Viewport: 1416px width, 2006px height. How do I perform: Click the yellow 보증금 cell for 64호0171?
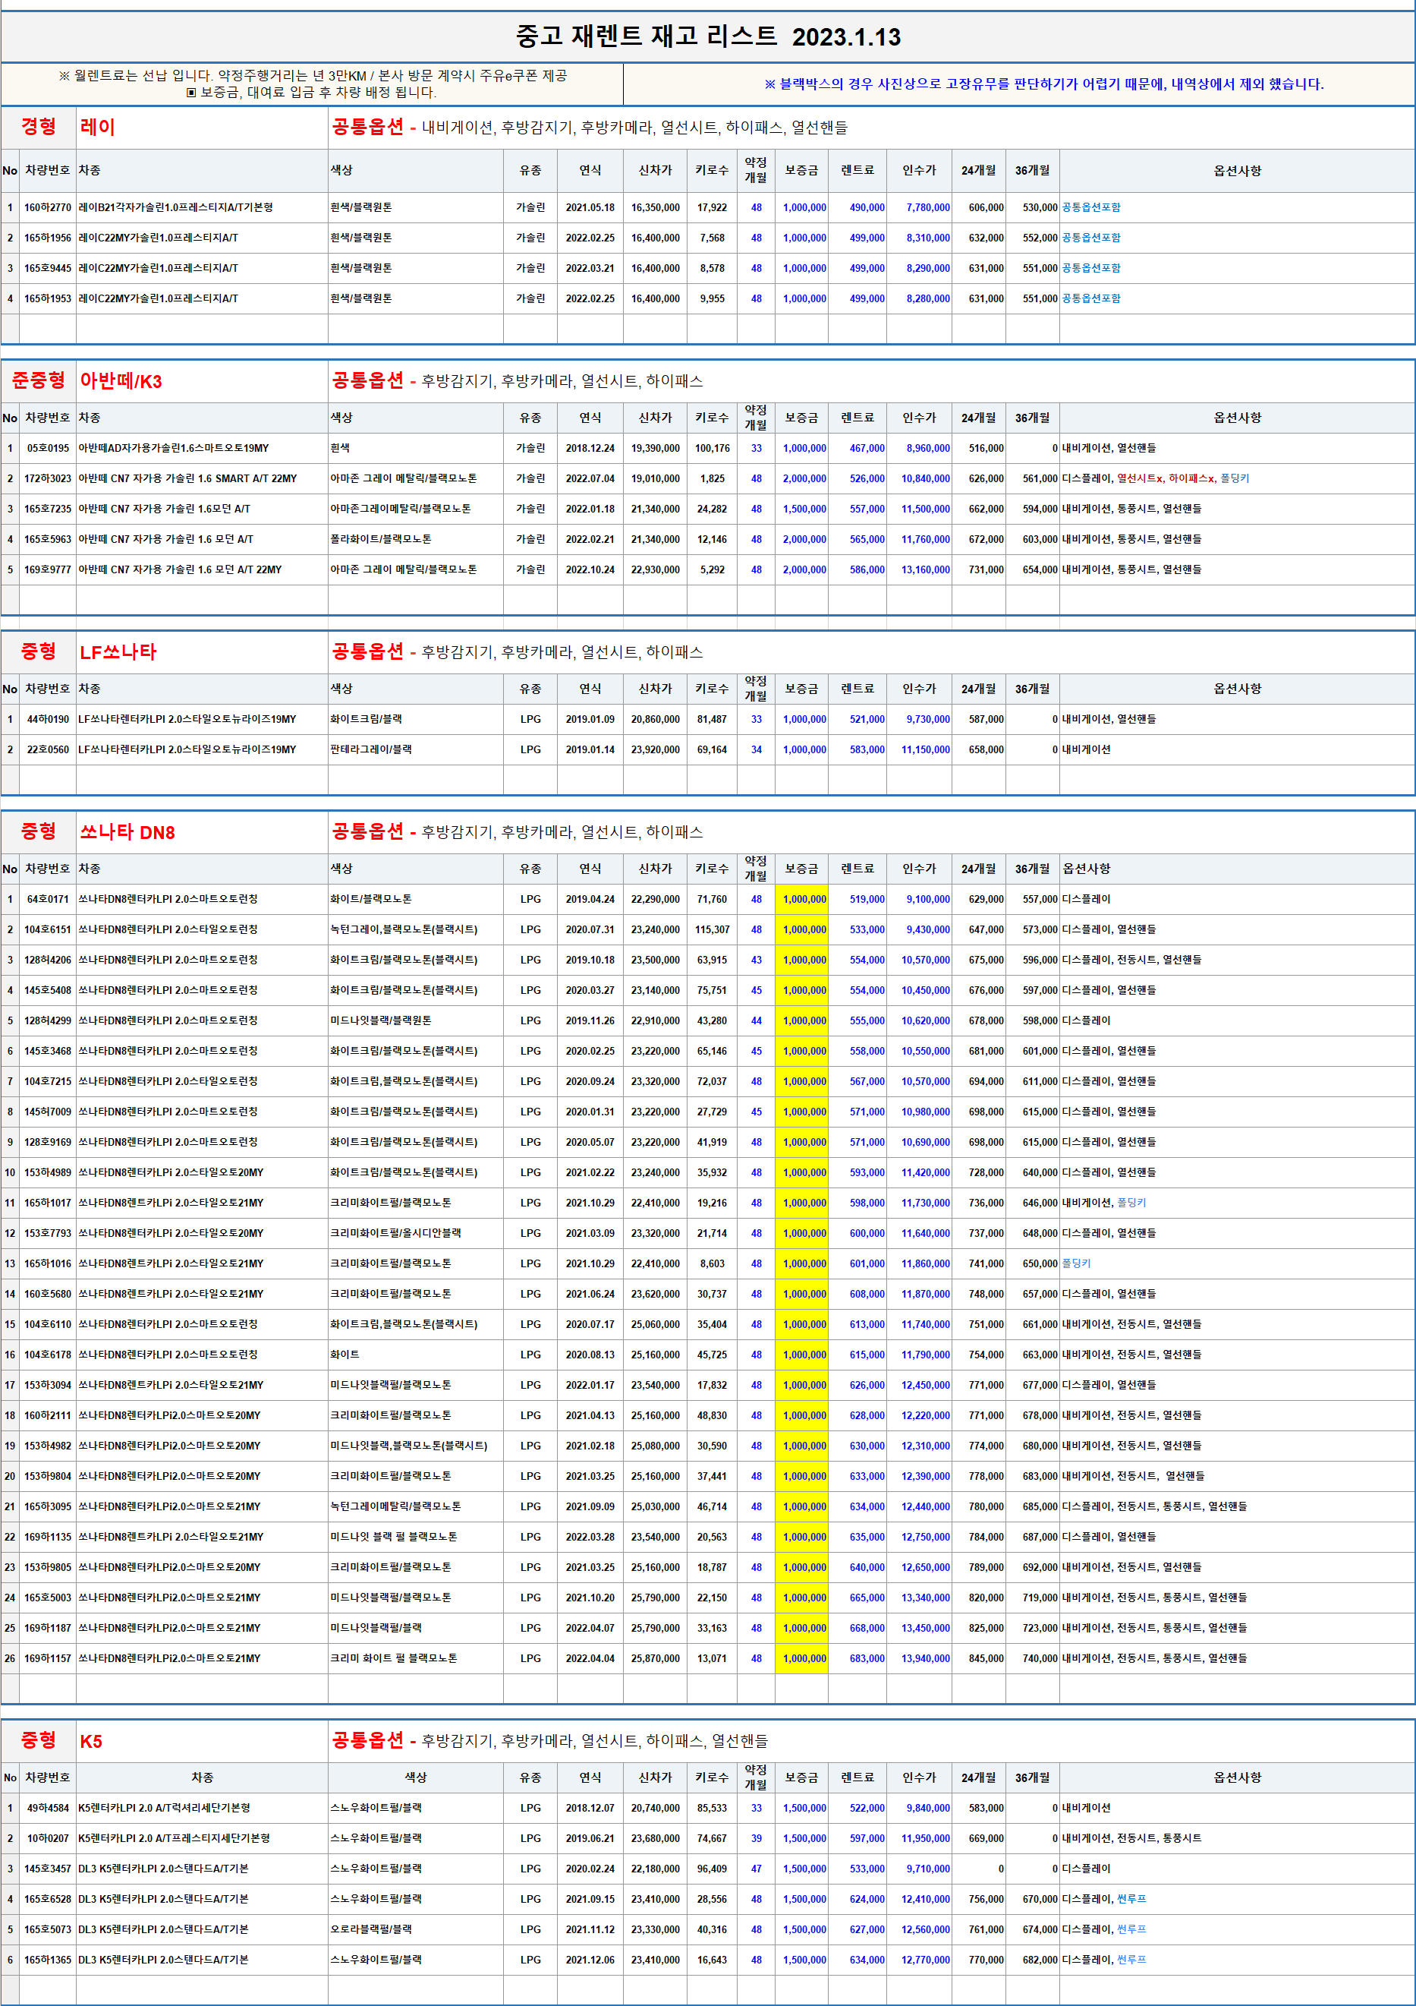tap(801, 899)
